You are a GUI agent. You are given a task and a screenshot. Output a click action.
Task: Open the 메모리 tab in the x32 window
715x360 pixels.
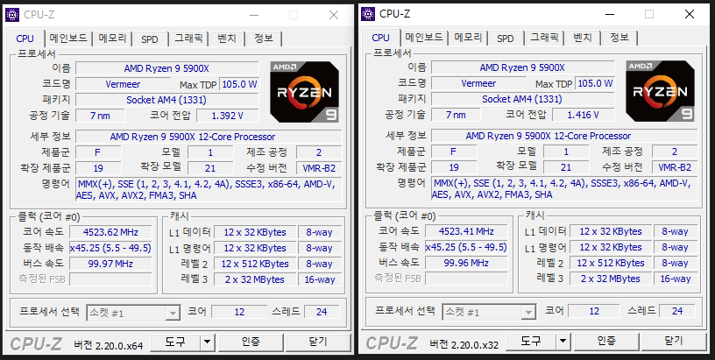click(x=468, y=38)
